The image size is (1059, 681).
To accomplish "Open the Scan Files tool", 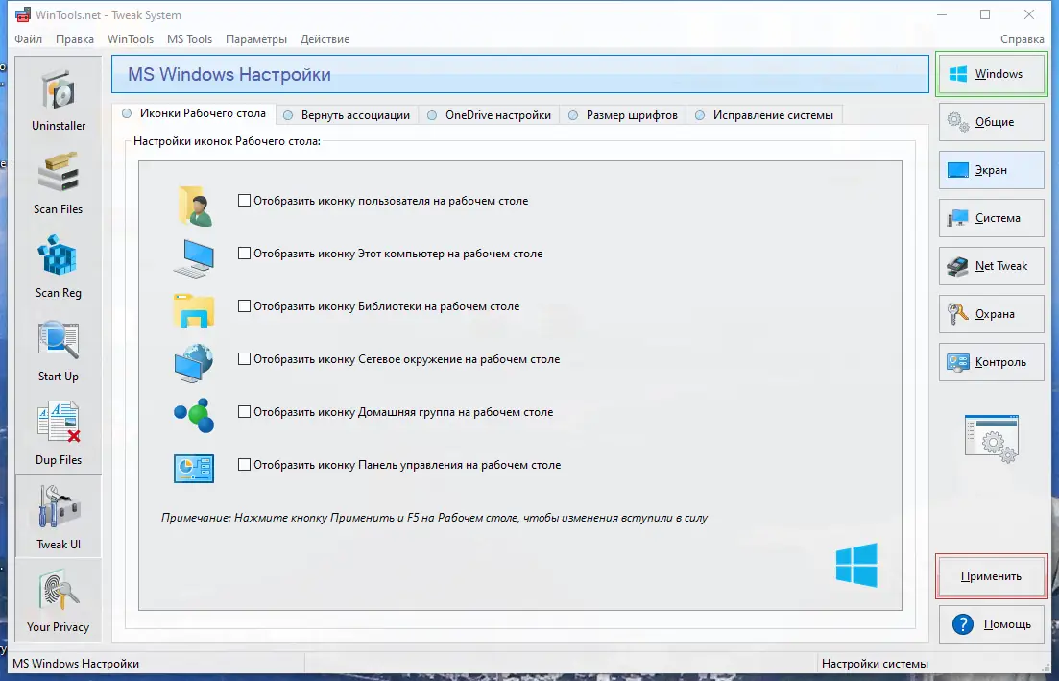I will (x=58, y=183).
